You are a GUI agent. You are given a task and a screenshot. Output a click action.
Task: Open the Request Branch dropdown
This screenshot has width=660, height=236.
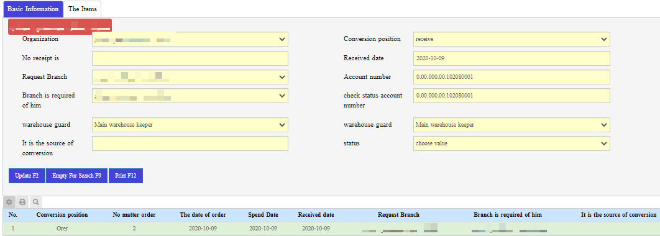pyautogui.click(x=190, y=77)
